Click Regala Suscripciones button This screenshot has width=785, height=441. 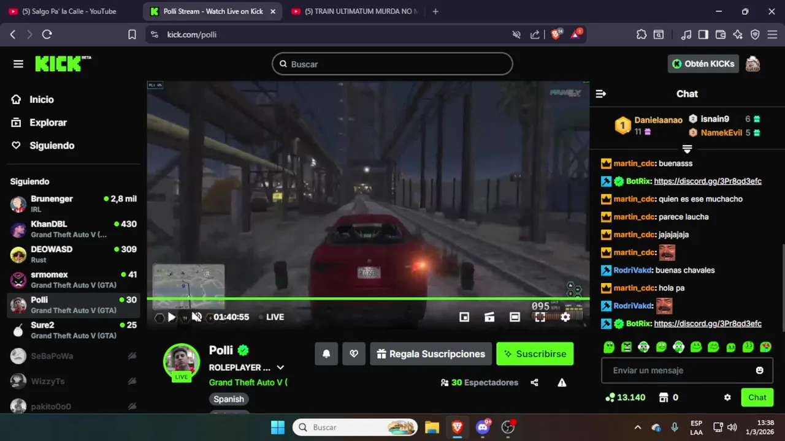click(431, 353)
